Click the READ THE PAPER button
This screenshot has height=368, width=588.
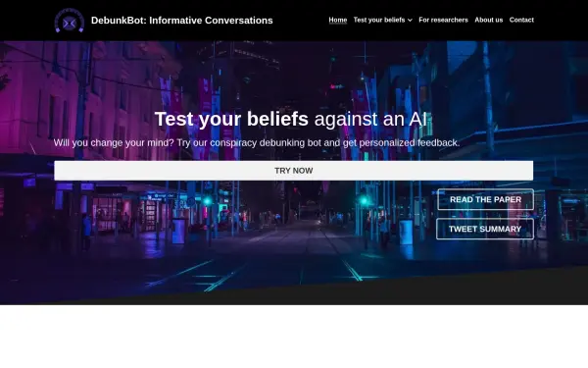pyautogui.click(x=486, y=199)
